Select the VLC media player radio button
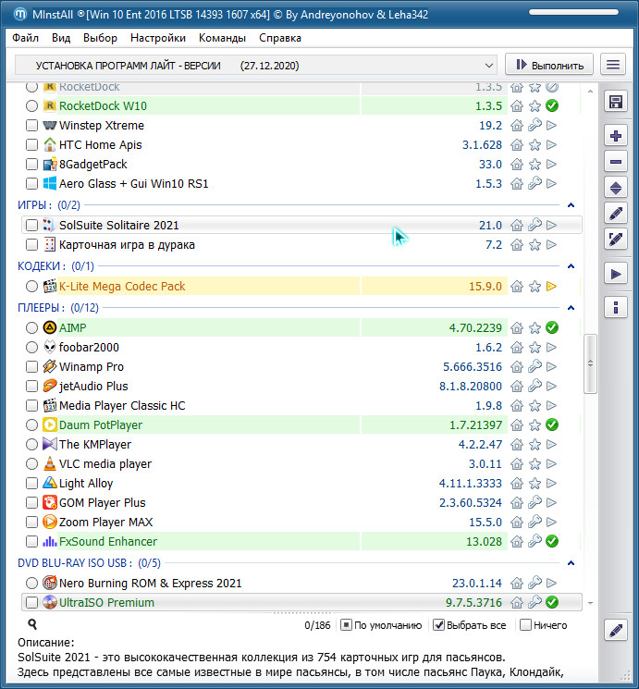The width and height of the screenshot is (639, 689). coord(31,463)
